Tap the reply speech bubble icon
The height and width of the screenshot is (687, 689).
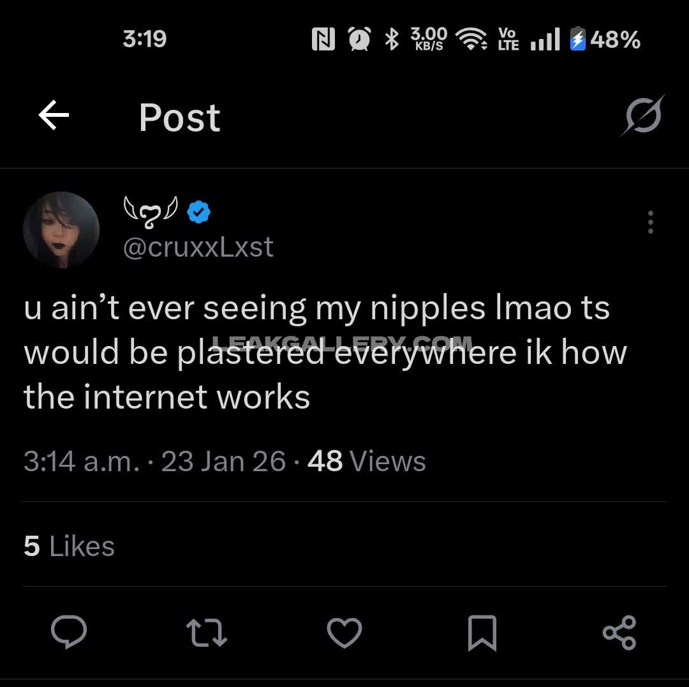(69, 632)
